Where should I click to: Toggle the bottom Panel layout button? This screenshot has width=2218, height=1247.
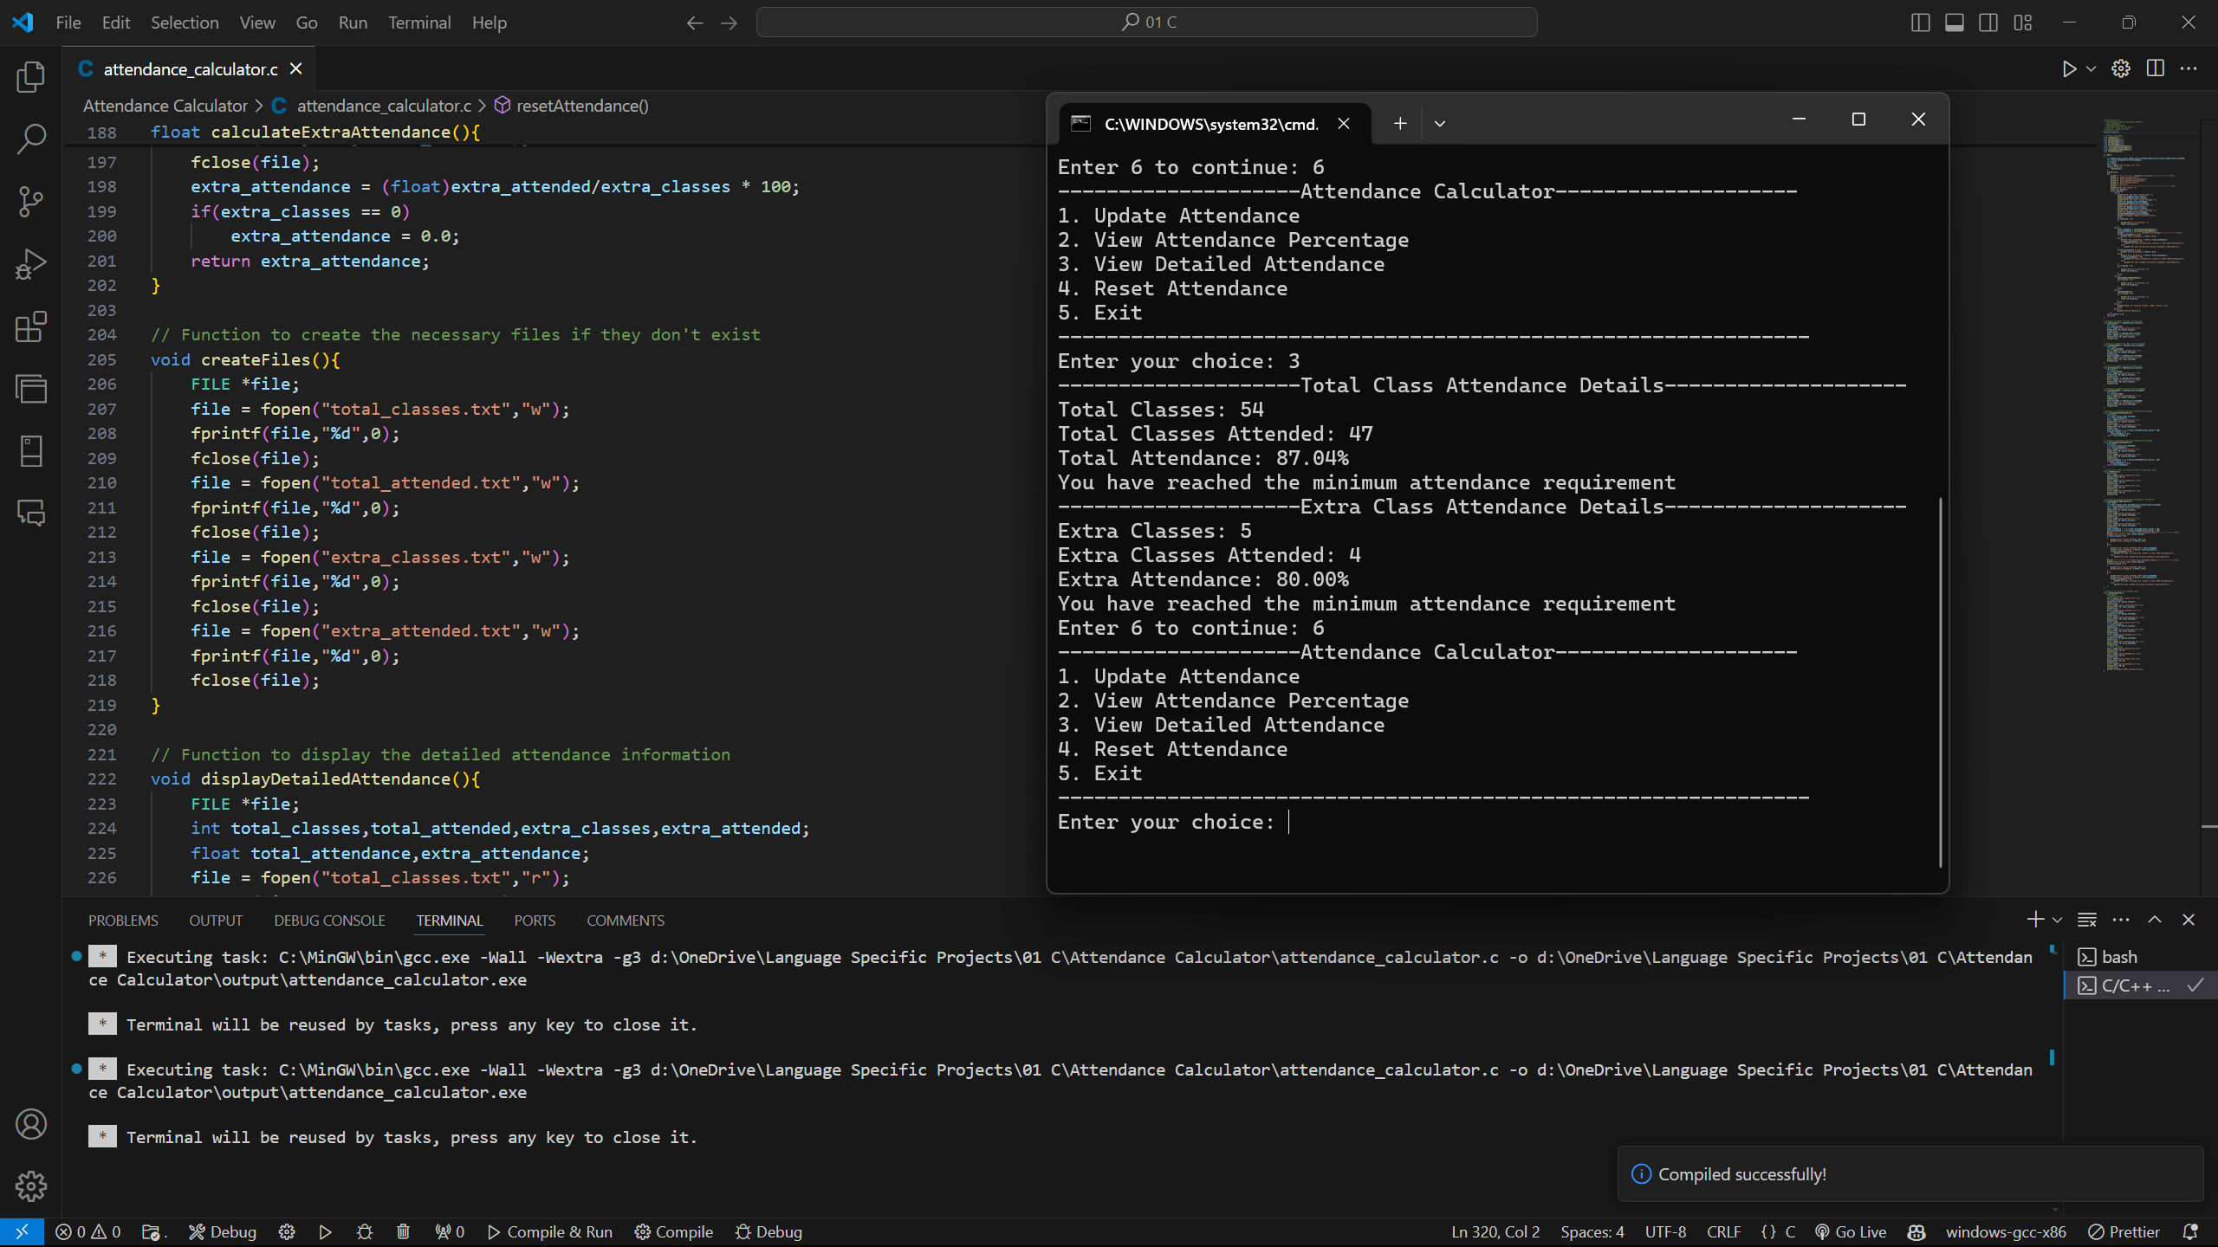1955,23
